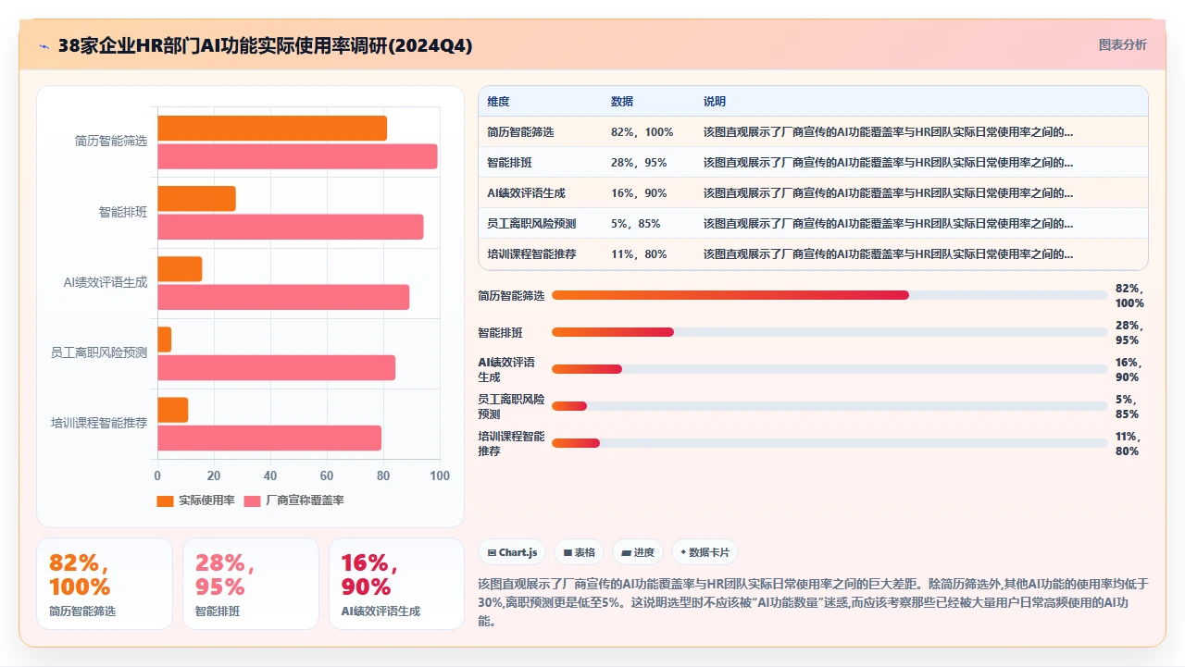Click the title 38家企业HR部门AI功能实际使用率调研(2024Q4)
Screen dimensions: 1185x667
(x=265, y=46)
